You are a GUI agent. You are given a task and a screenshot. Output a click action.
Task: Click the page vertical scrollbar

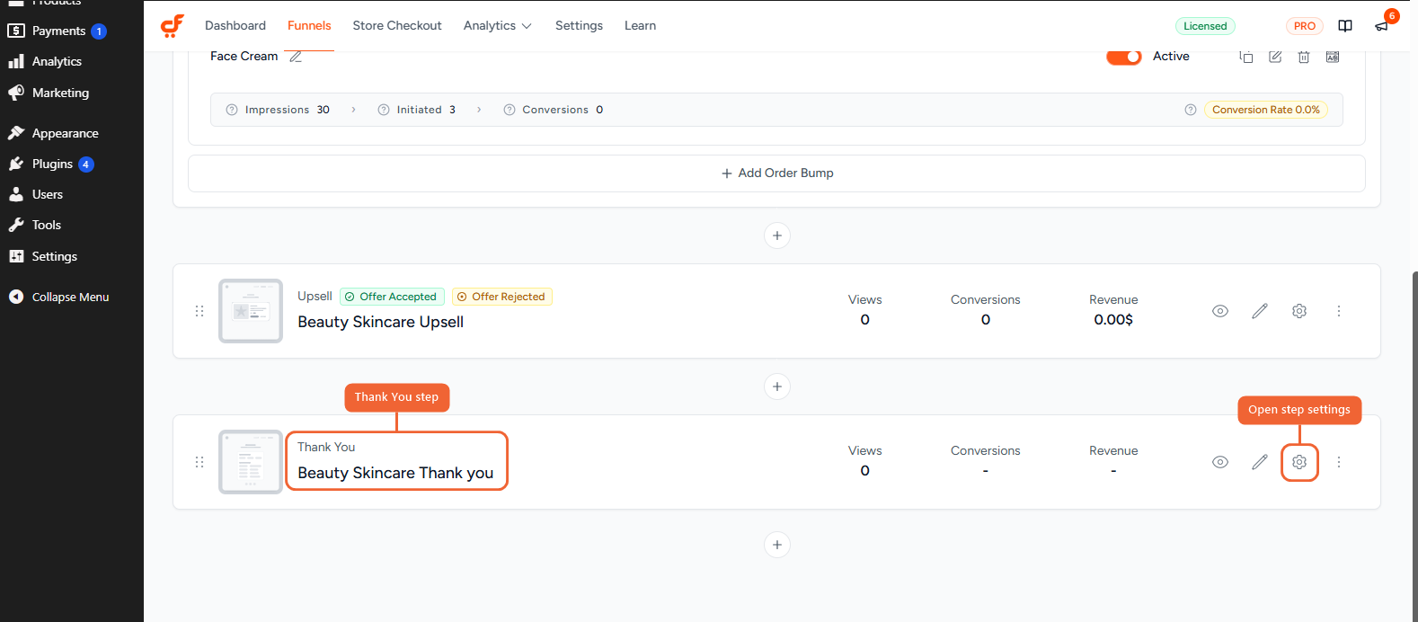[x=1414, y=445]
